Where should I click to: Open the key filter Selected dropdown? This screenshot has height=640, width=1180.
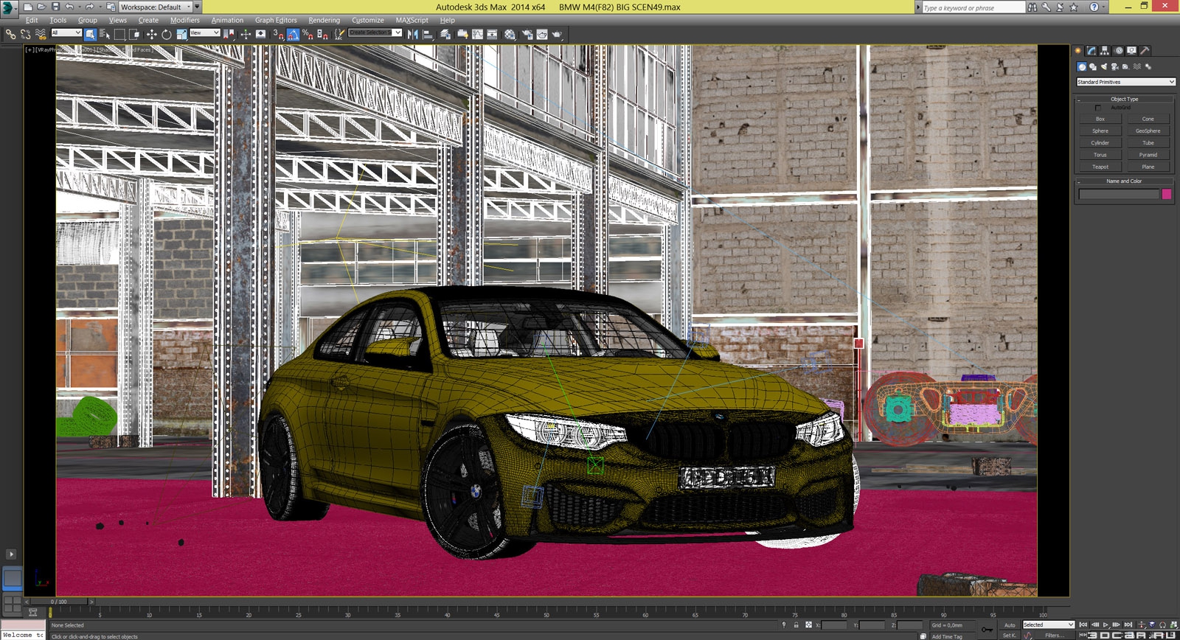tap(1048, 625)
